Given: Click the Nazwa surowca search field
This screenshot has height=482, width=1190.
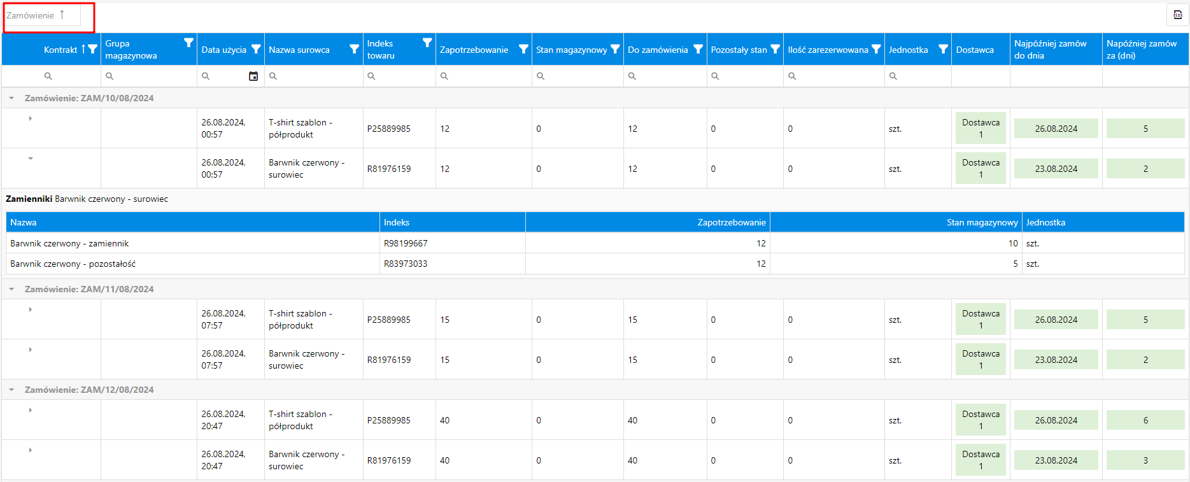Looking at the screenshot, I should point(313,76).
